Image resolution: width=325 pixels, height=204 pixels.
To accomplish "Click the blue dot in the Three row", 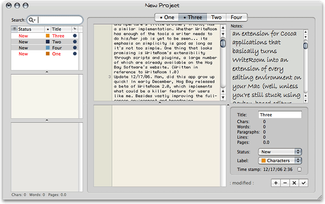I will pos(75,36).
